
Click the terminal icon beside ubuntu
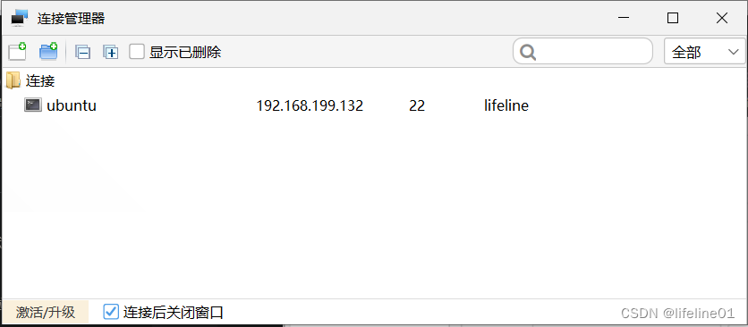33,105
